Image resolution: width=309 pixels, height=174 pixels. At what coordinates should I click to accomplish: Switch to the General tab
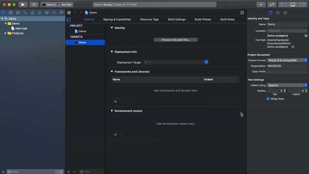[89, 19]
